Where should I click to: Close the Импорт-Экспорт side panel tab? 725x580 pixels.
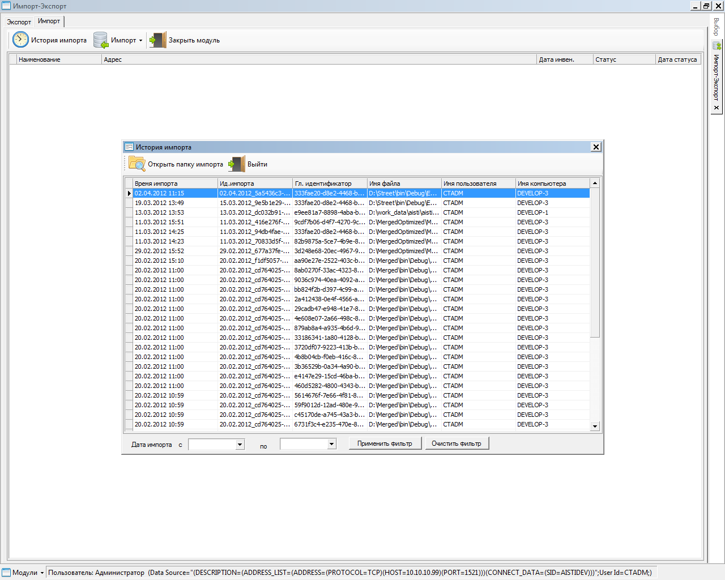(717, 108)
